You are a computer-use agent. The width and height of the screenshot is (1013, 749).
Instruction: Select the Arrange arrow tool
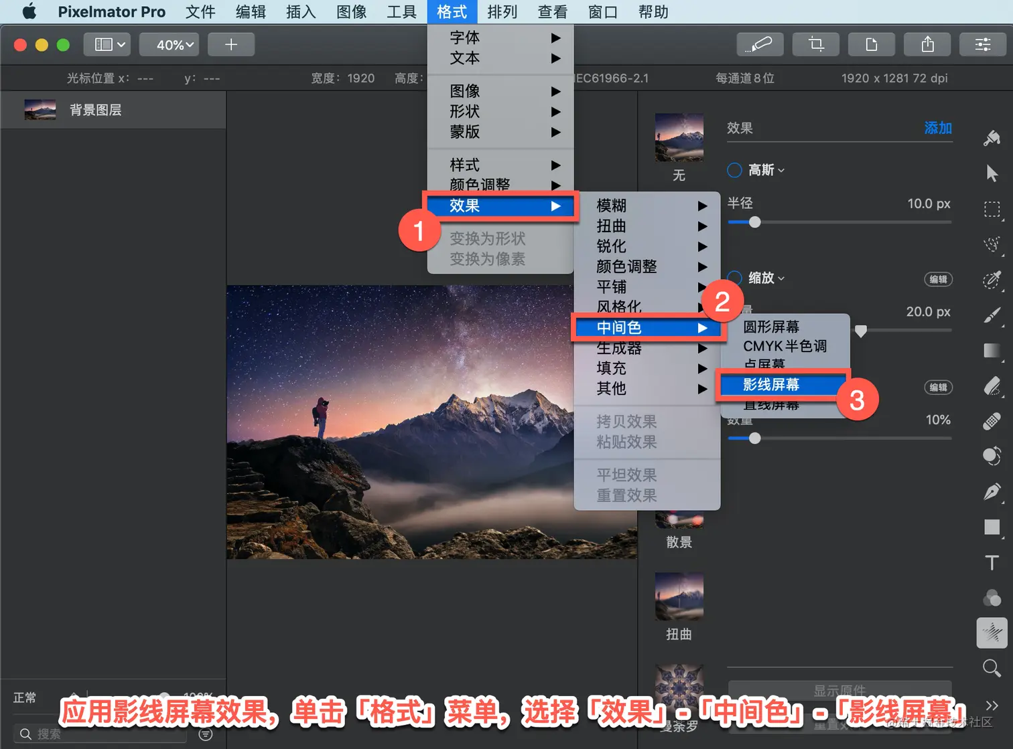tap(992, 173)
